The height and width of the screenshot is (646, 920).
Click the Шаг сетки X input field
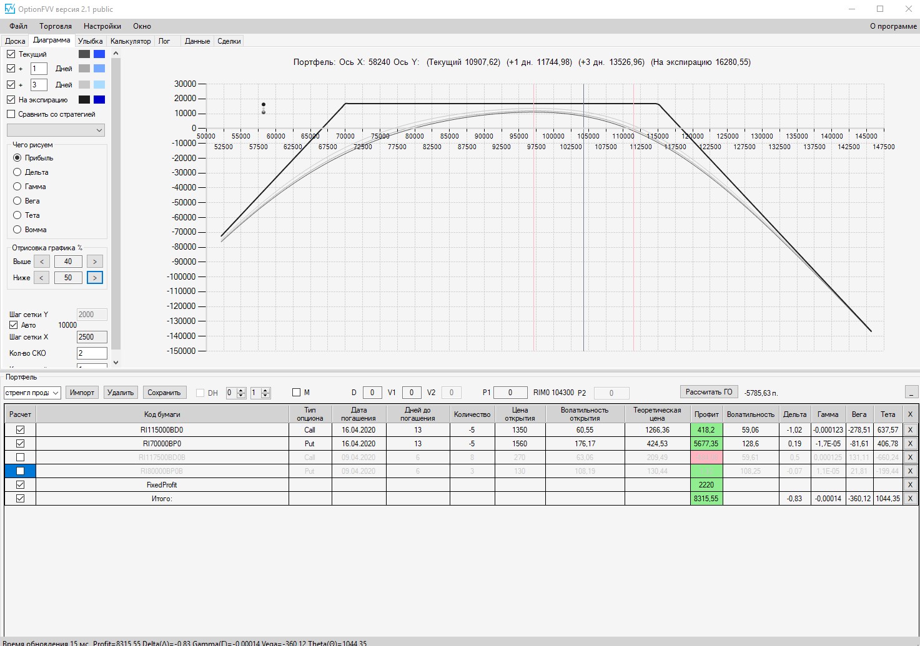[92, 337]
